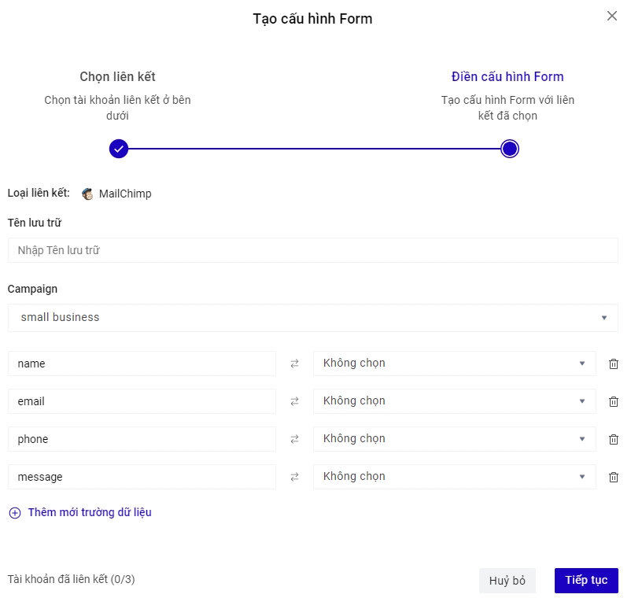
Task: Select the Điền cấu hình Form step
Action: coord(509,149)
